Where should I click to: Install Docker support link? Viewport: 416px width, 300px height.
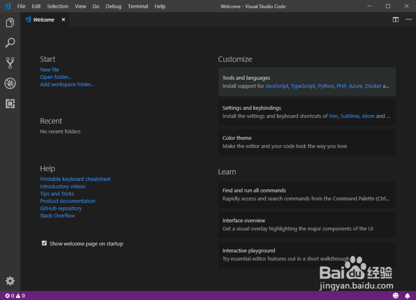point(373,86)
